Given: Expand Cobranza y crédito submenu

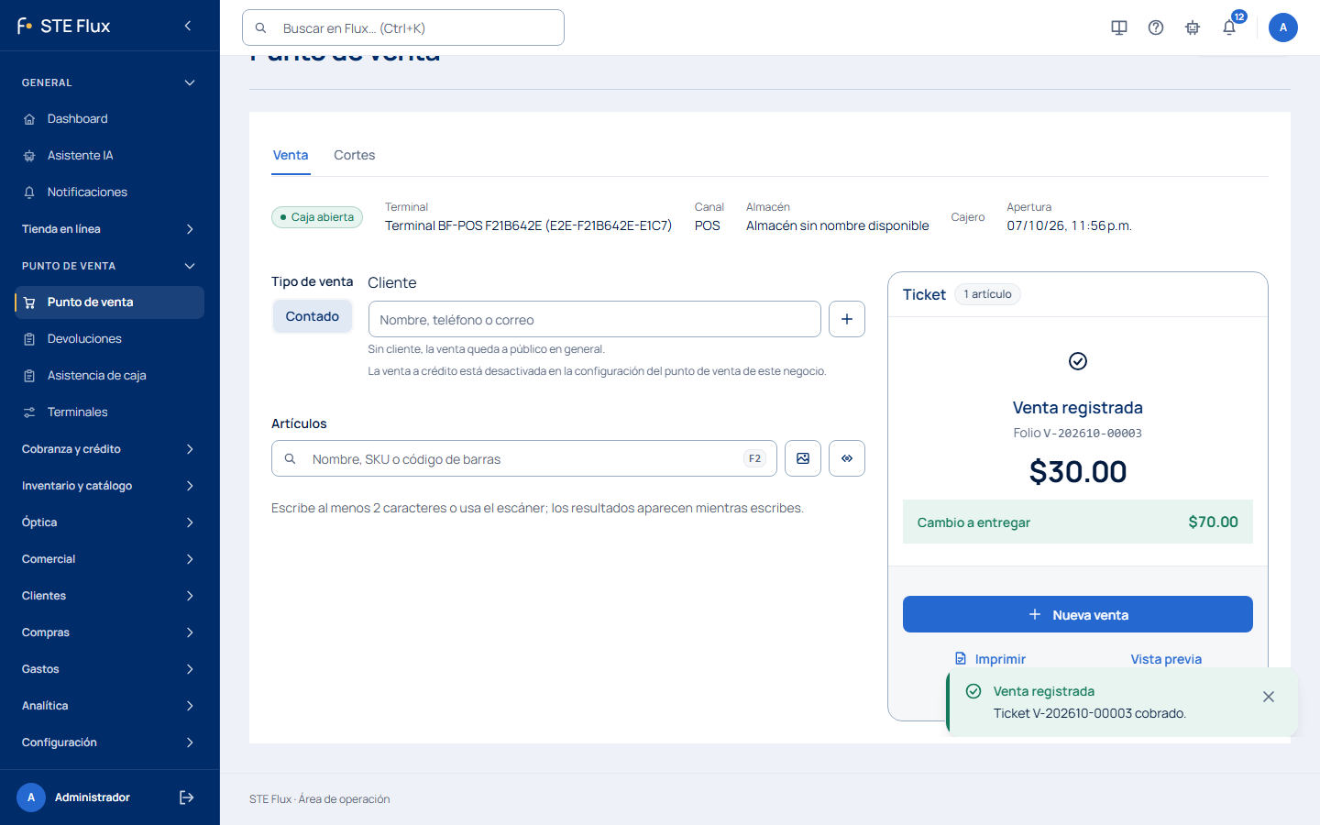Looking at the screenshot, I should point(110,449).
